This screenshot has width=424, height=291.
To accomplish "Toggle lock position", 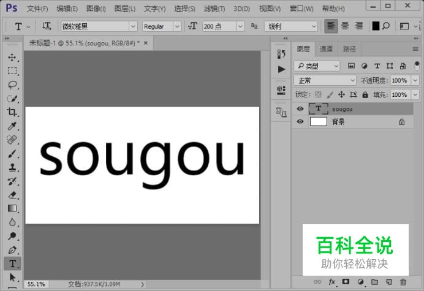I will pos(341,95).
